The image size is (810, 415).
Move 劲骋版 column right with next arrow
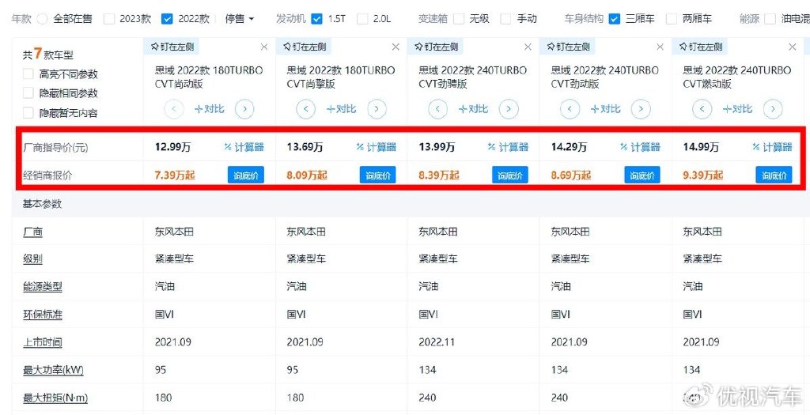(509, 109)
